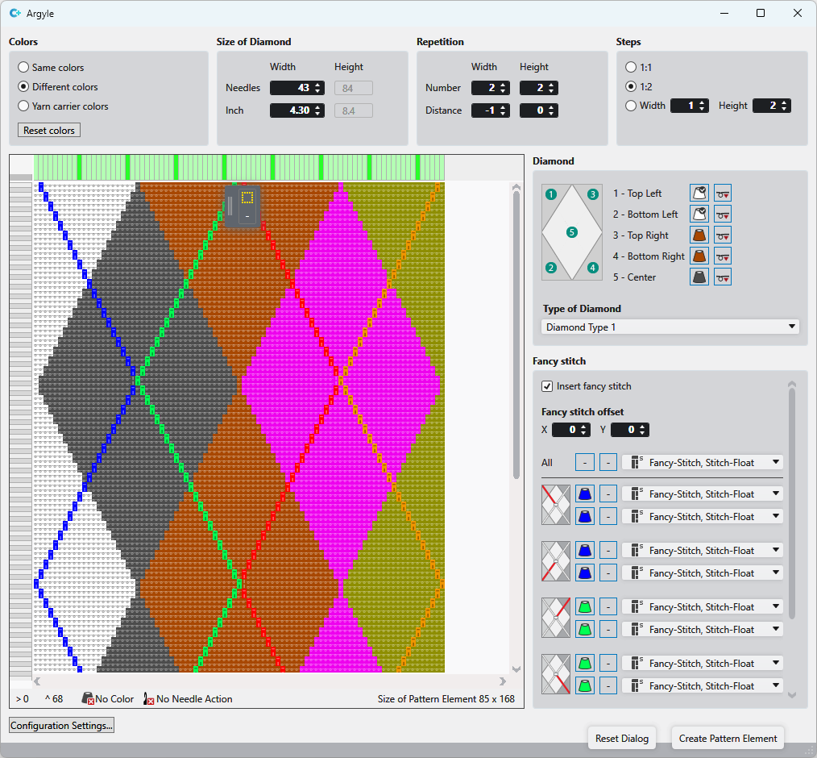Click the Needles width value field
817x758 pixels.
coord(291,88)
